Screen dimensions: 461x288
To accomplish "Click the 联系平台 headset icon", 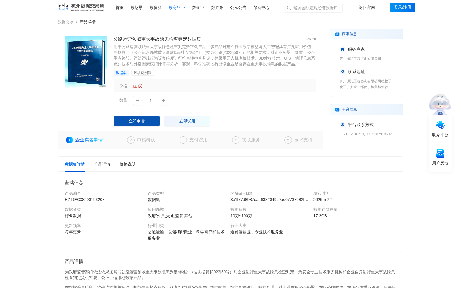I will (x=440, y=125).
